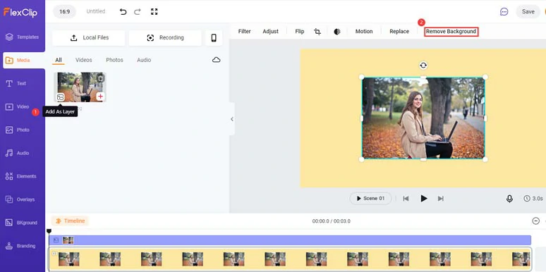Click the FlexClip logo
Image resolution: width=546 pixels, height=272 pixels.
(x=20, y=12)
